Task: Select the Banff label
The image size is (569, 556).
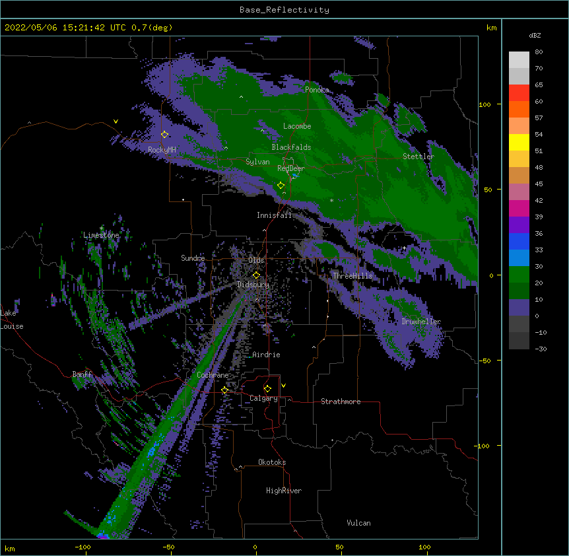Action: point(82,374)
